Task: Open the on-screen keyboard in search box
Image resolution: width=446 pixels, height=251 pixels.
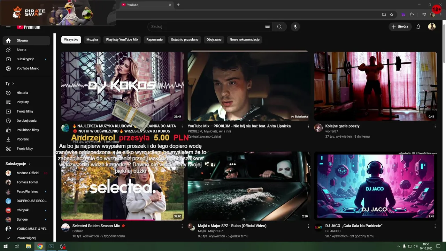Action: point(267,27)
